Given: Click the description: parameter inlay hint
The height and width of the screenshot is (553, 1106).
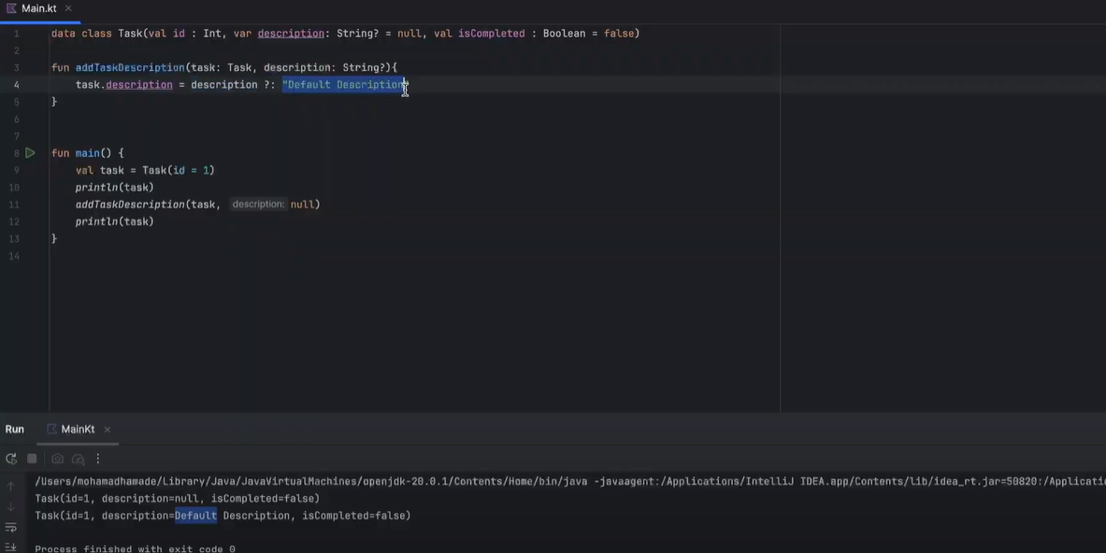Looking at the screenshot, I should coord(258,205).
